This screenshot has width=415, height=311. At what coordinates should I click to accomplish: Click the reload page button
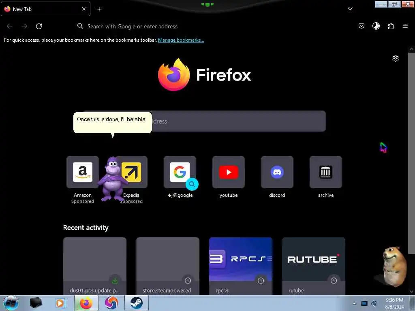(39, 26)
